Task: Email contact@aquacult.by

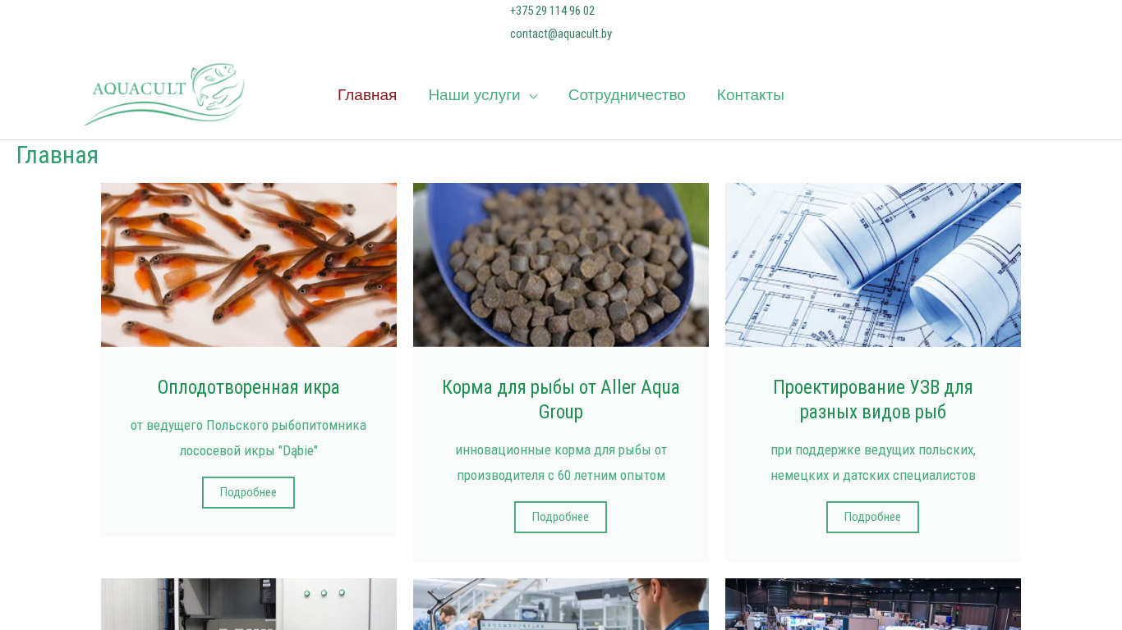Action: click(561, 34)
